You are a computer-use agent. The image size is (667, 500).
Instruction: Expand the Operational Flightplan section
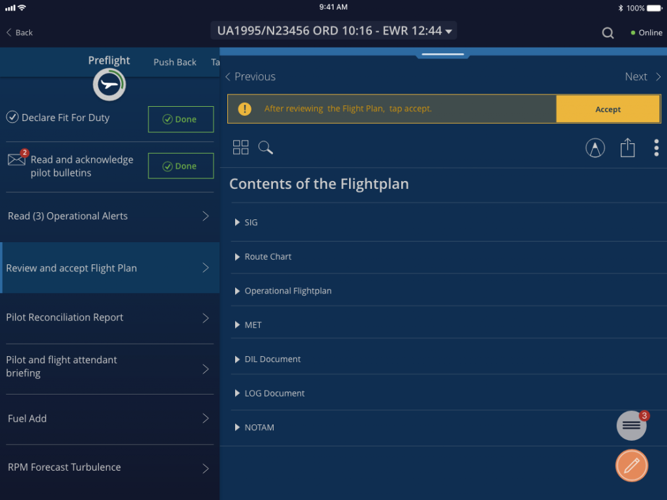pos(287,291)
